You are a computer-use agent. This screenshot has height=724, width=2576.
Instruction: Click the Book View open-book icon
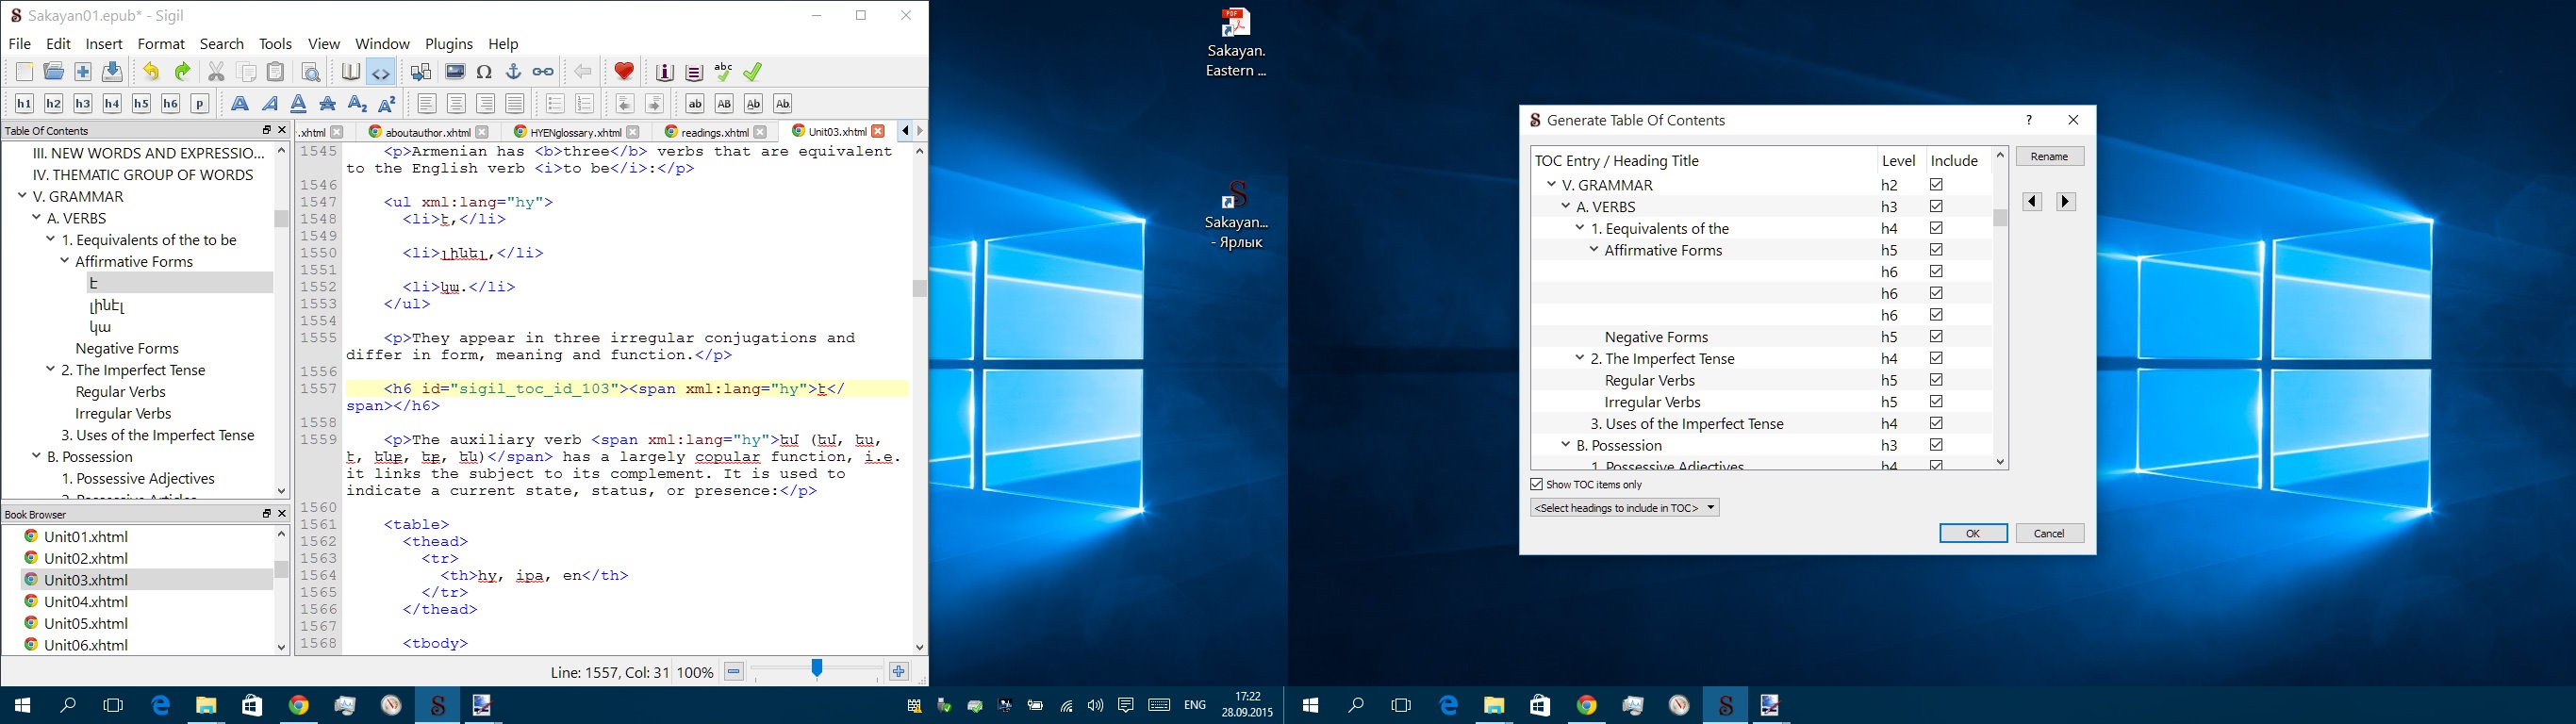[x=350, y=73]
